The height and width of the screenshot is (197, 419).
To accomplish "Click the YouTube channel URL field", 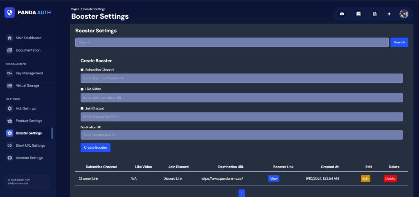I will 241,78.
